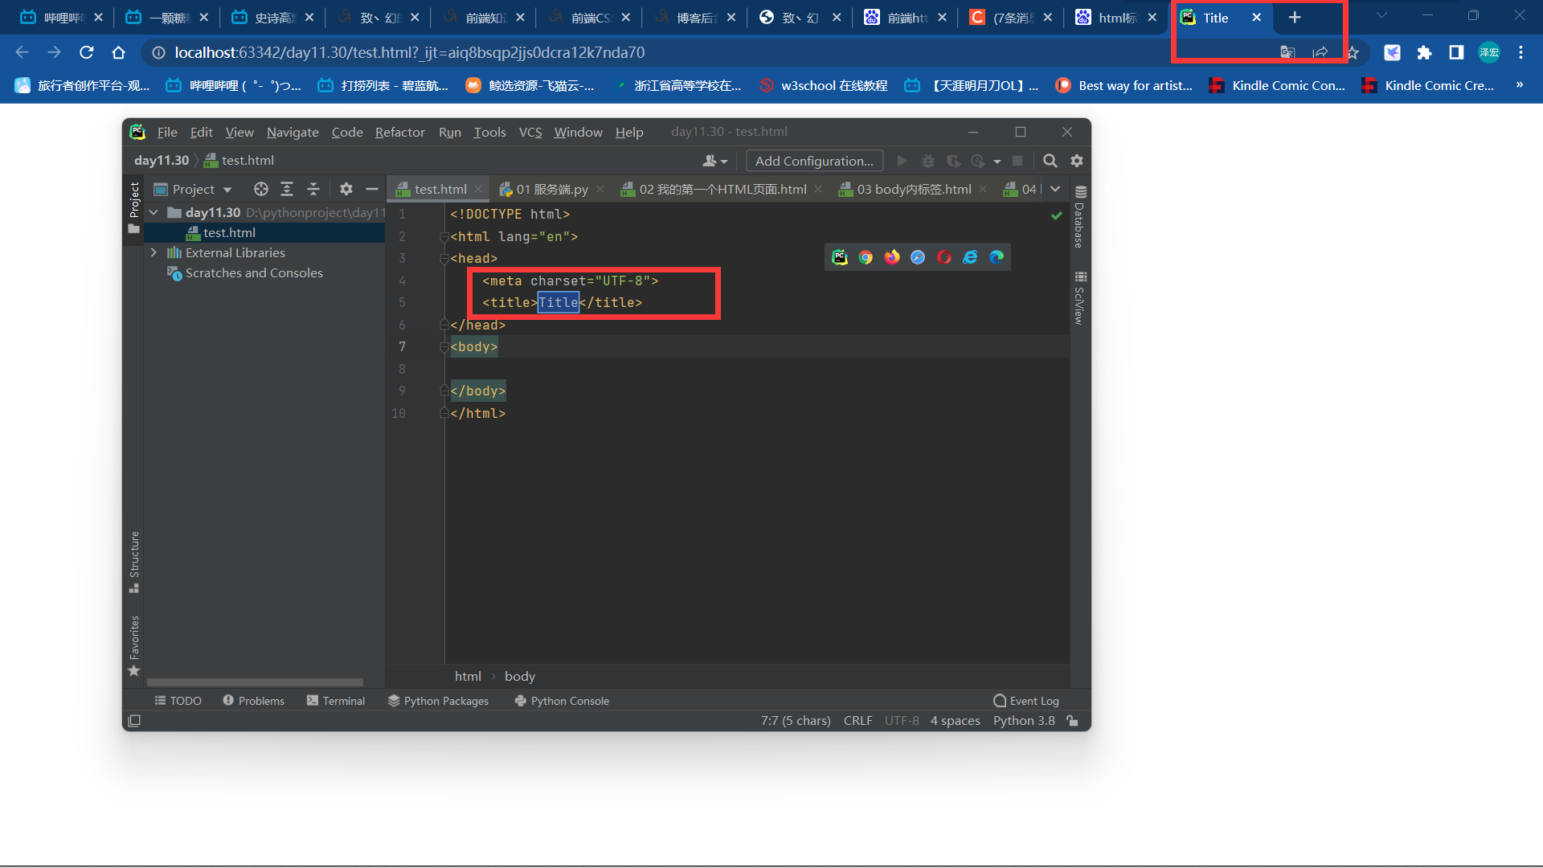Toggle Chrome side panel icon
The height and width of the screenshot is (868, 1543).
1456,52
